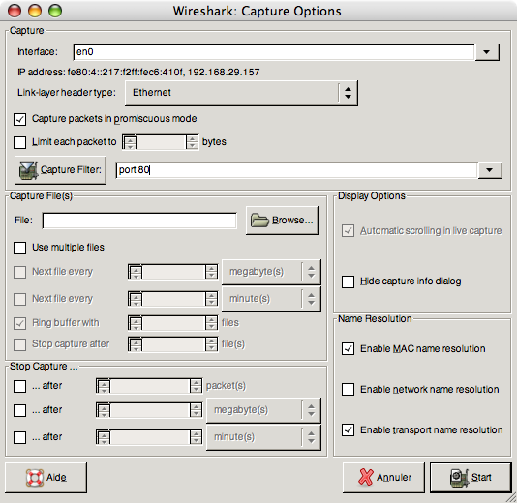Click the Browse... button
Viewport: 517px width, 503px height.
[x=283, y=221]
